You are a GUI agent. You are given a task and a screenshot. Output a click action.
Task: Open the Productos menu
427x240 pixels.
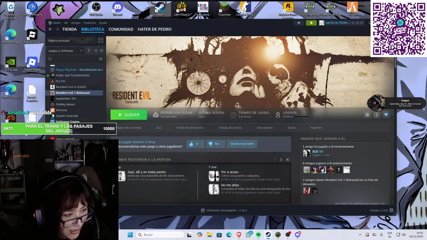click(90, 23)
